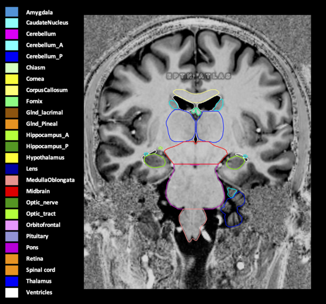Click the Hypothalamus yellow swatch
The height and width of the screenshot is (304, 326).
pyautogui.click(x=12, y=158)
